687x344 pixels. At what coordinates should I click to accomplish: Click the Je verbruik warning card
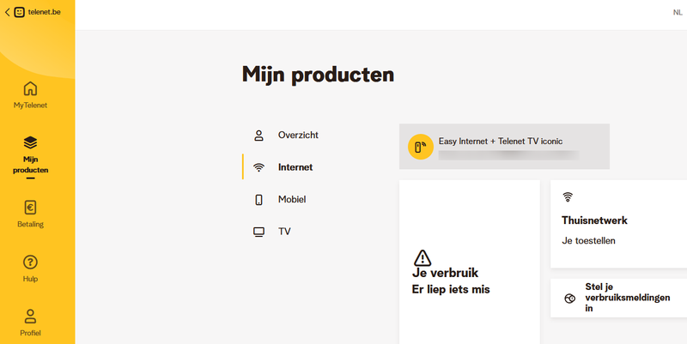pos(469,273)
